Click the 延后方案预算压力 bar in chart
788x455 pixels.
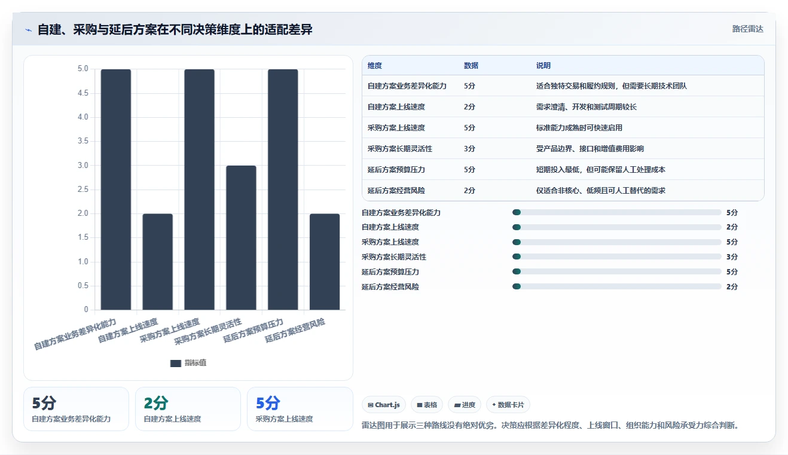click(283, 190)
